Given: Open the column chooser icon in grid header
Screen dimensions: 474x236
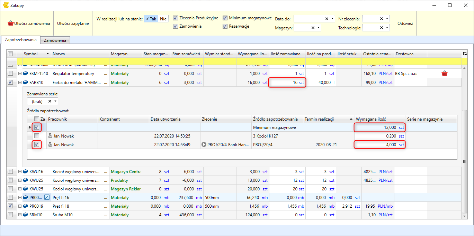Looking at the screenshot, I should point(465,54).
